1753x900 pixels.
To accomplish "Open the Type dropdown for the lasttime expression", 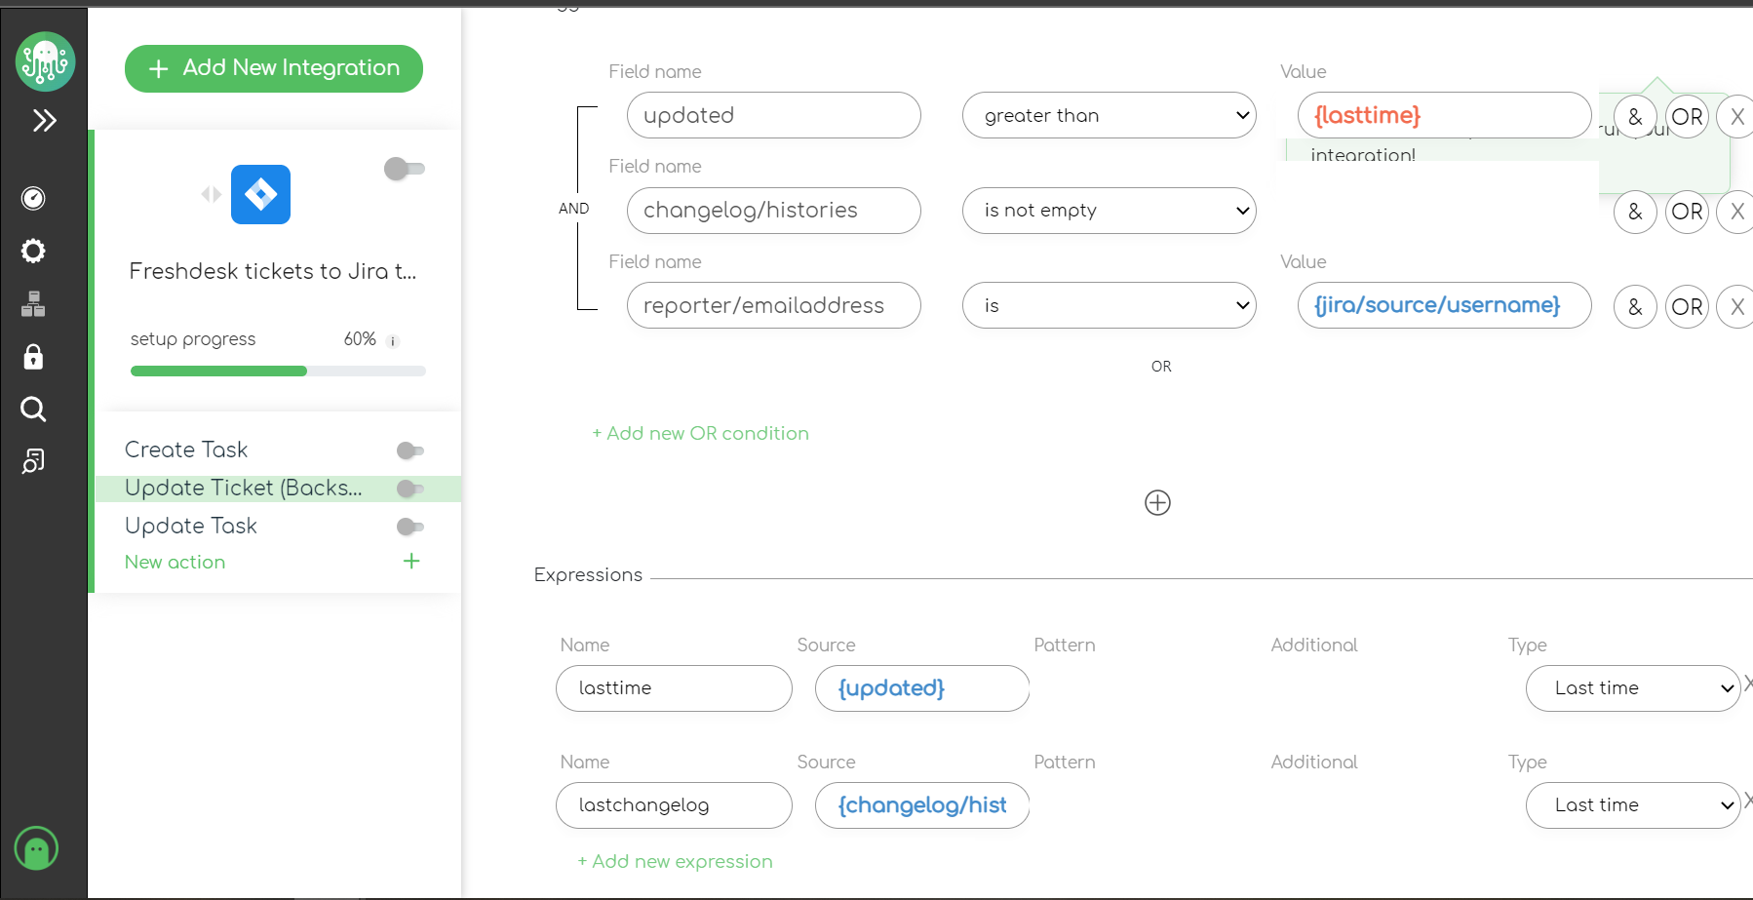I will click(x=1632, y=688).
